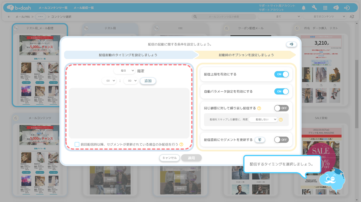
Task: Open the hour 00 dropdown
Action: [x=109, y=81]
